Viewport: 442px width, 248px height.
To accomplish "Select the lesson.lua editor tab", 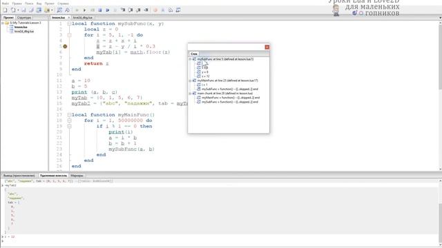I will pyautogui.click(x=58, y=17).
